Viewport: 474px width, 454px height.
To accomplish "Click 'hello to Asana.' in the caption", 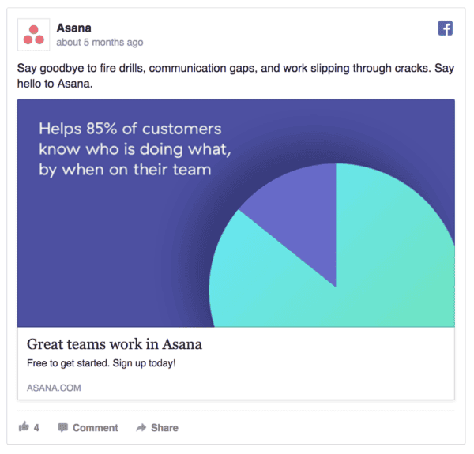I will [55, 84].
